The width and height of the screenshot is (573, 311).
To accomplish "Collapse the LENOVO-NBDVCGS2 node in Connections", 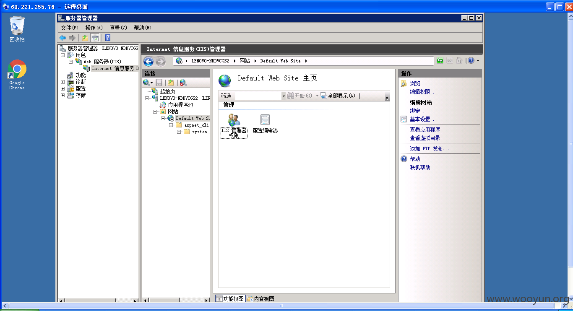I will [147, 98].
